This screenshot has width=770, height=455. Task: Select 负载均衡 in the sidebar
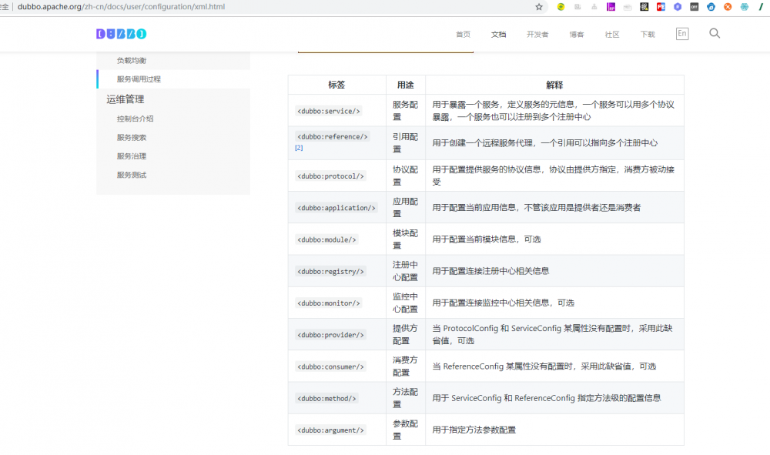pos(132,61)
